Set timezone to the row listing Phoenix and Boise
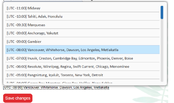Screen dimensions: 174x103 (82, 58)
